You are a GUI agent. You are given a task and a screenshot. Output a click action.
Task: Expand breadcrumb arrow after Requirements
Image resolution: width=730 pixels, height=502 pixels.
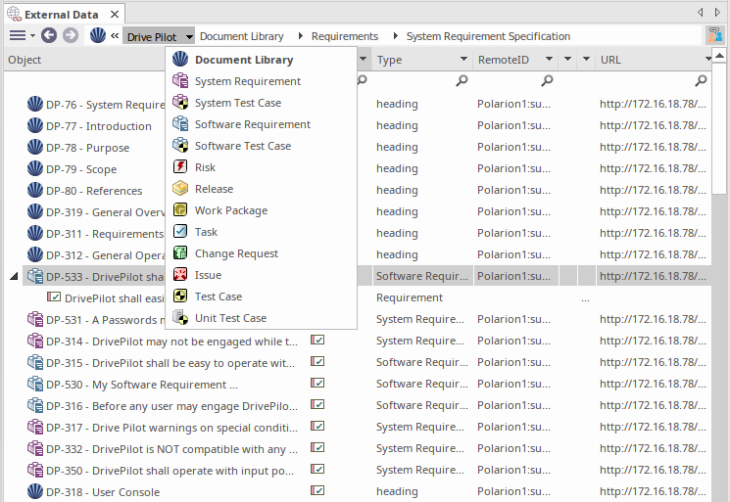click(x=395, y=36)
